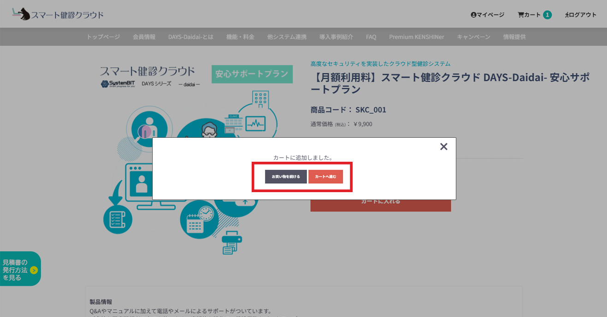Open Premium KENSHINer menu item
The width and height of the screenshot is (607, 317).
(x=416, y=37)
